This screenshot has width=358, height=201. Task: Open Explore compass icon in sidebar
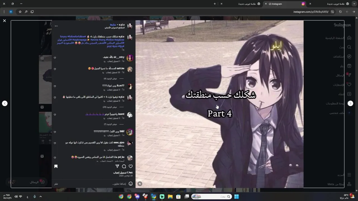[349, 56]
